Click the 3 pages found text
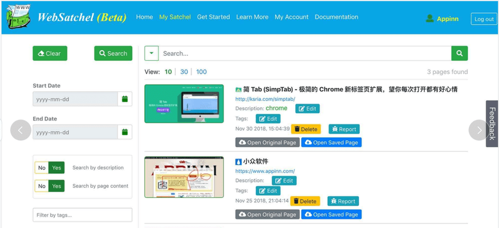 tap(448, 72)
